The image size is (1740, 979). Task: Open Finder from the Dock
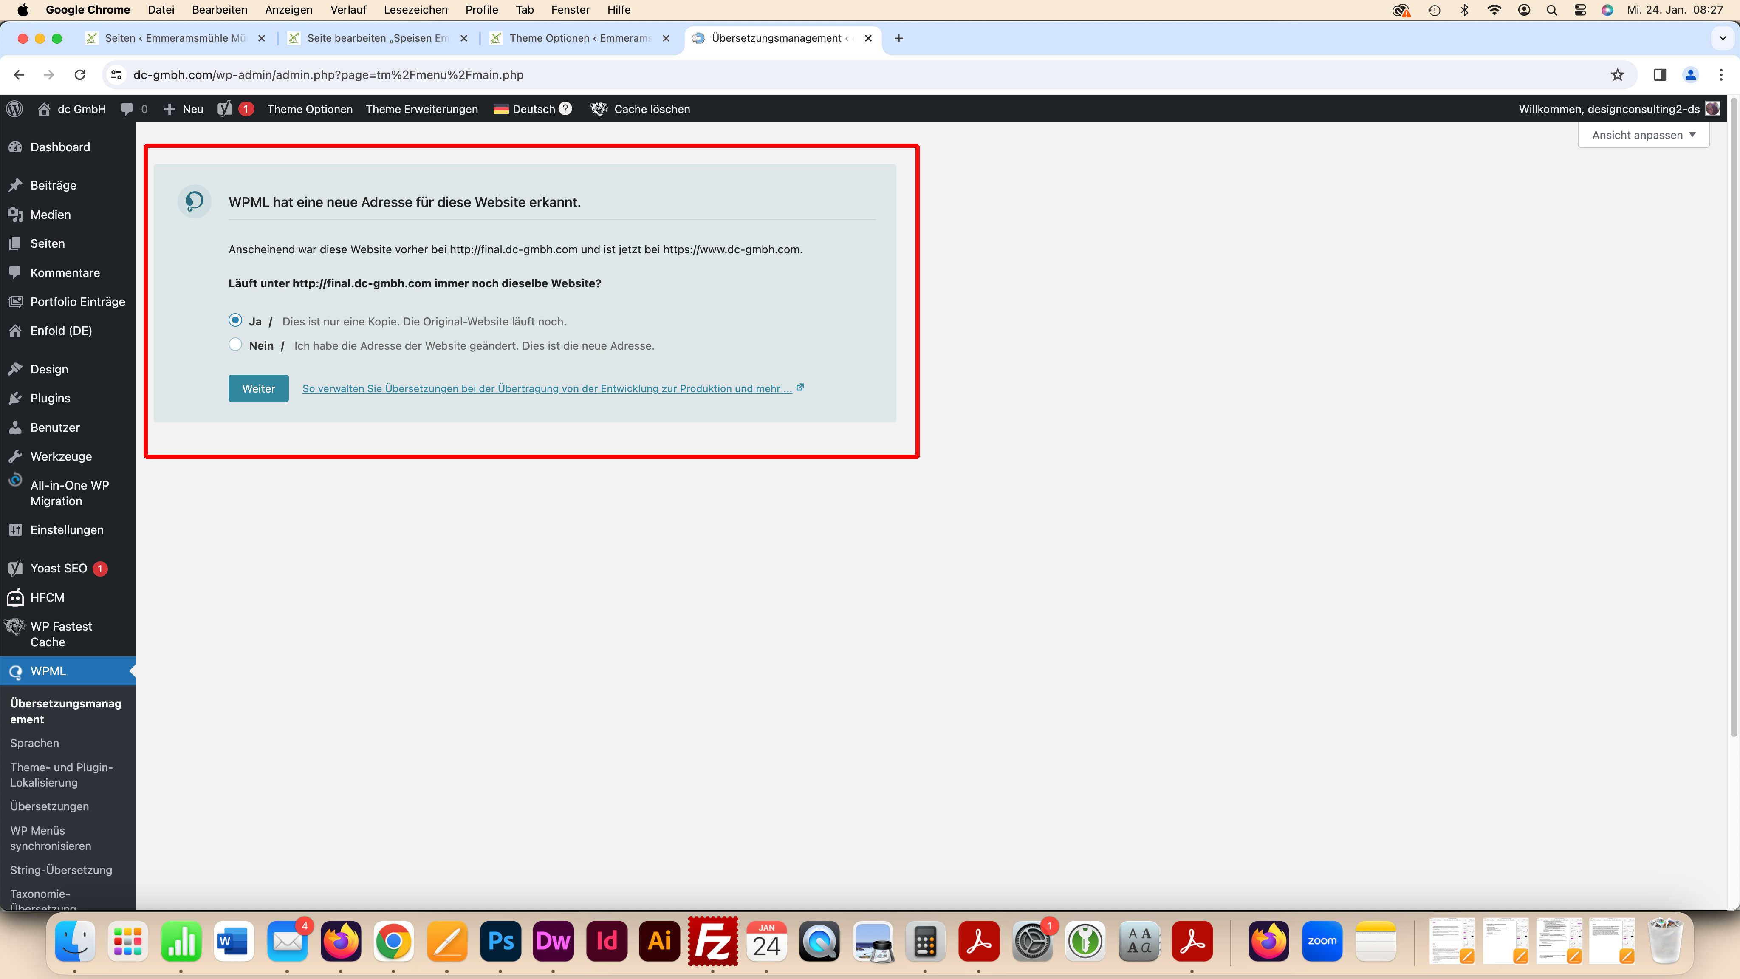[74, 940]
